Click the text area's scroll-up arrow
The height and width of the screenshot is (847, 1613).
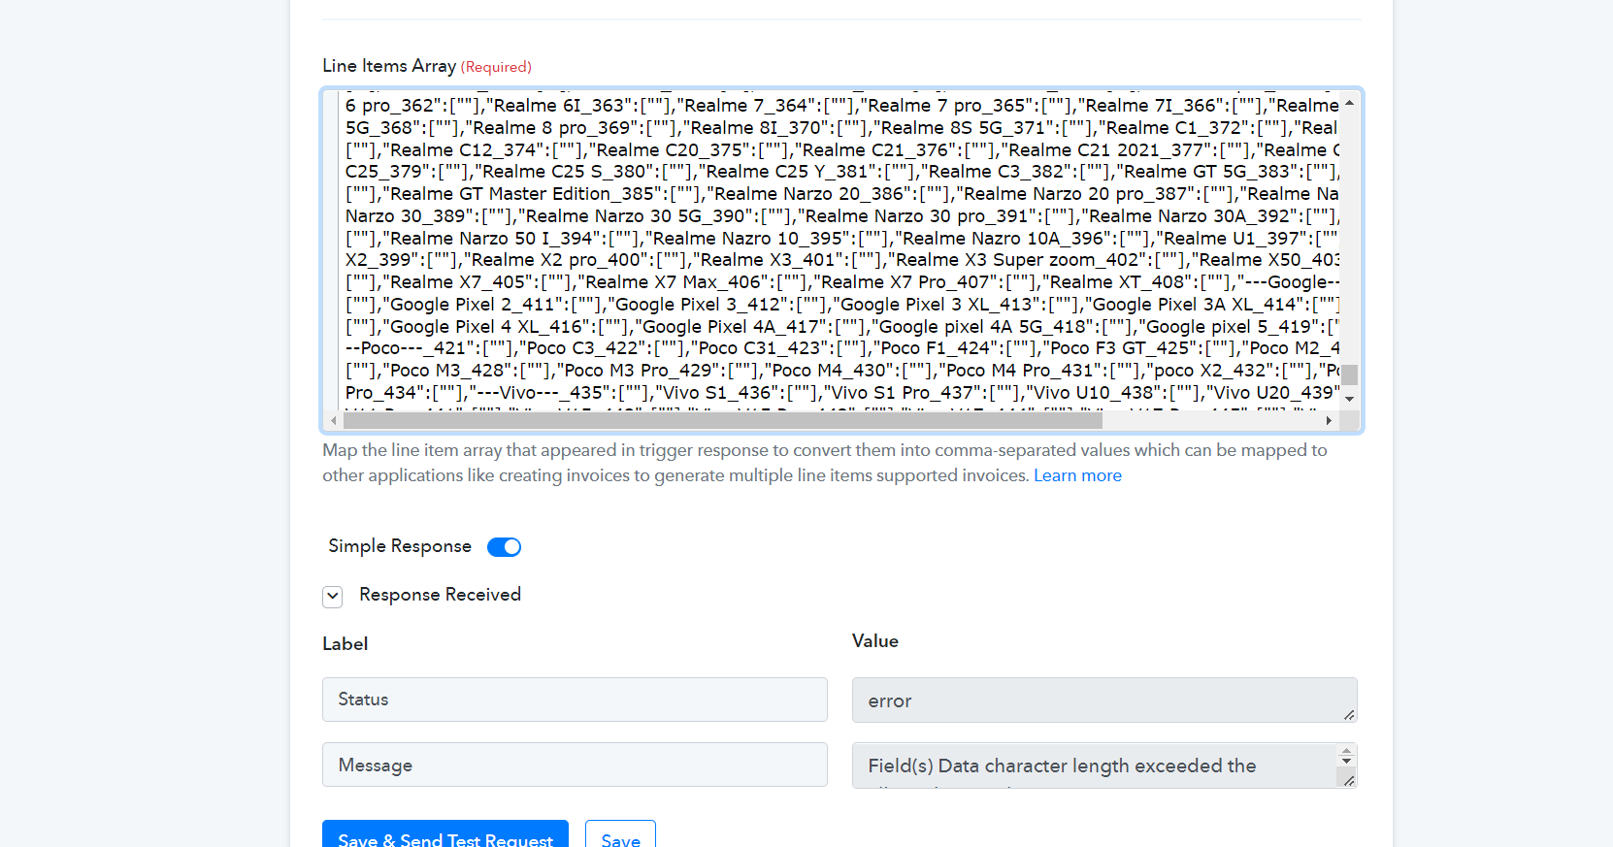point(1349,103)
